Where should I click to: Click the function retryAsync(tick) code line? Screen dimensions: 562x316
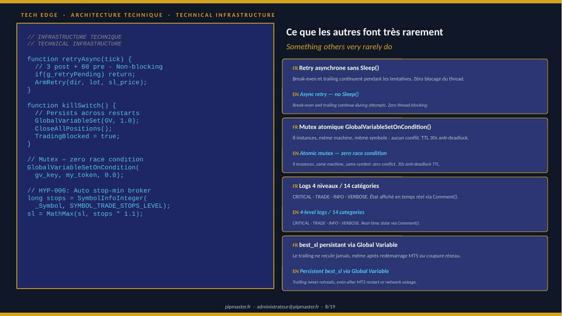click(80, 59)
